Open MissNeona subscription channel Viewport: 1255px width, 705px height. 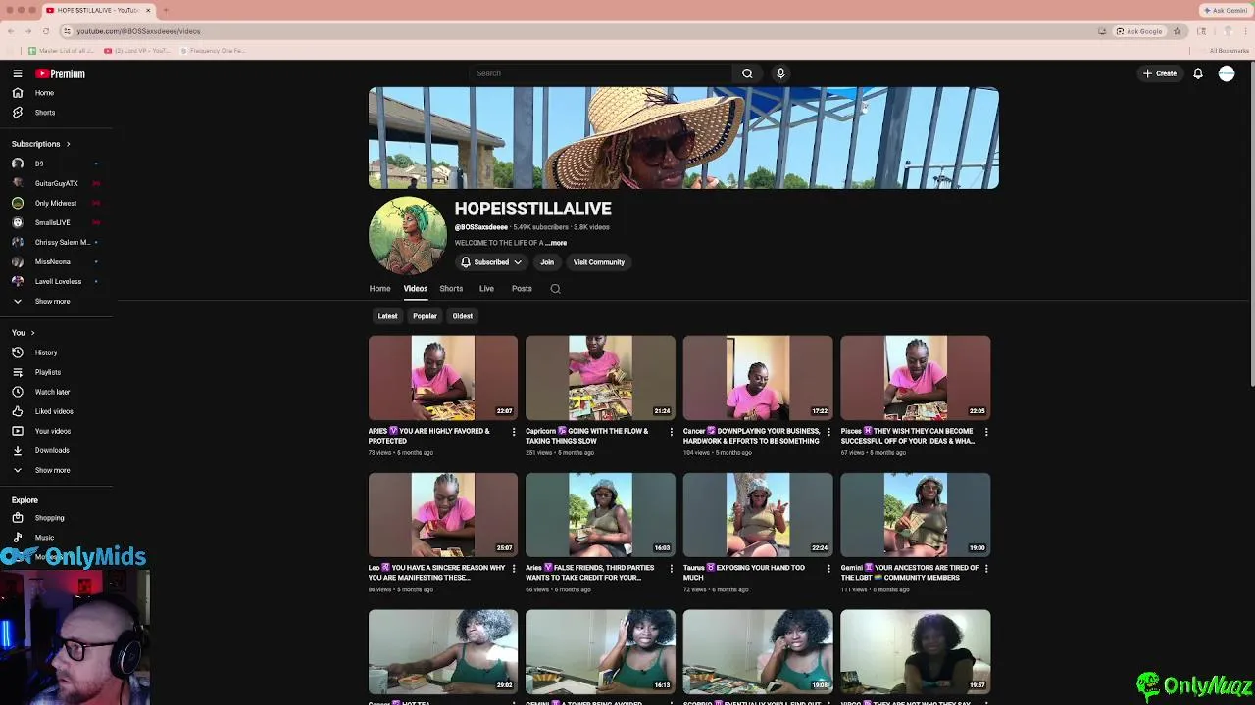tap(54, 261)
